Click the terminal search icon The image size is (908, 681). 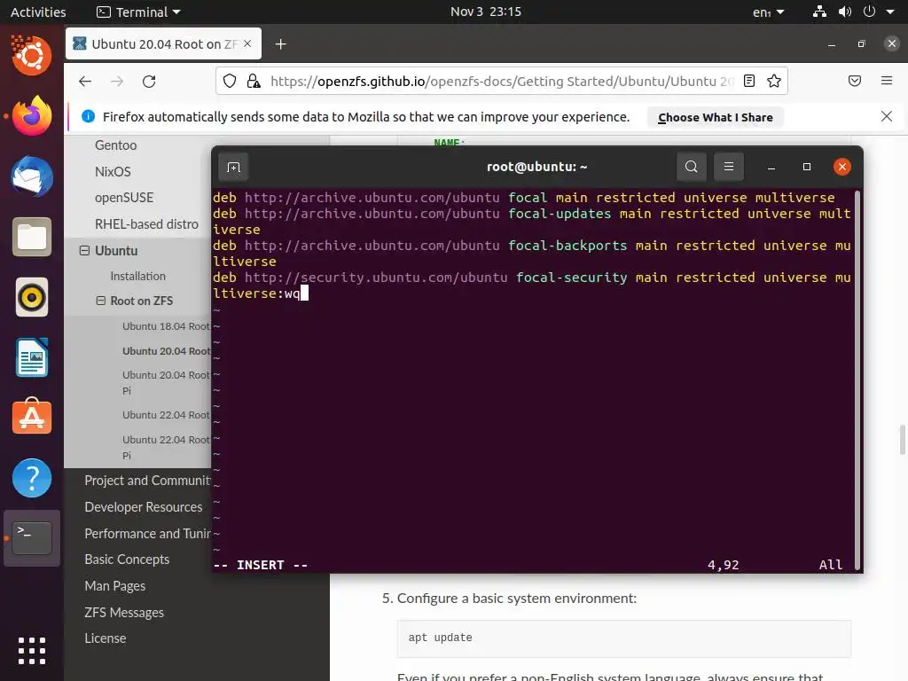691,167
